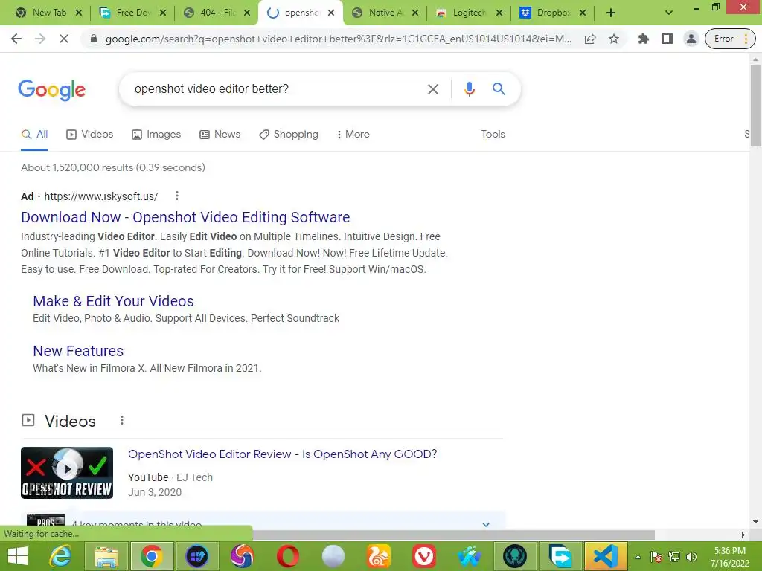
Task: Open the ad's three-dot options menu
Action: pos(177,196)
